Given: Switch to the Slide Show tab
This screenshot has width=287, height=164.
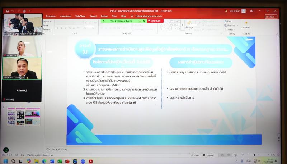Looking at the screenshot, I should pos(80,16).
